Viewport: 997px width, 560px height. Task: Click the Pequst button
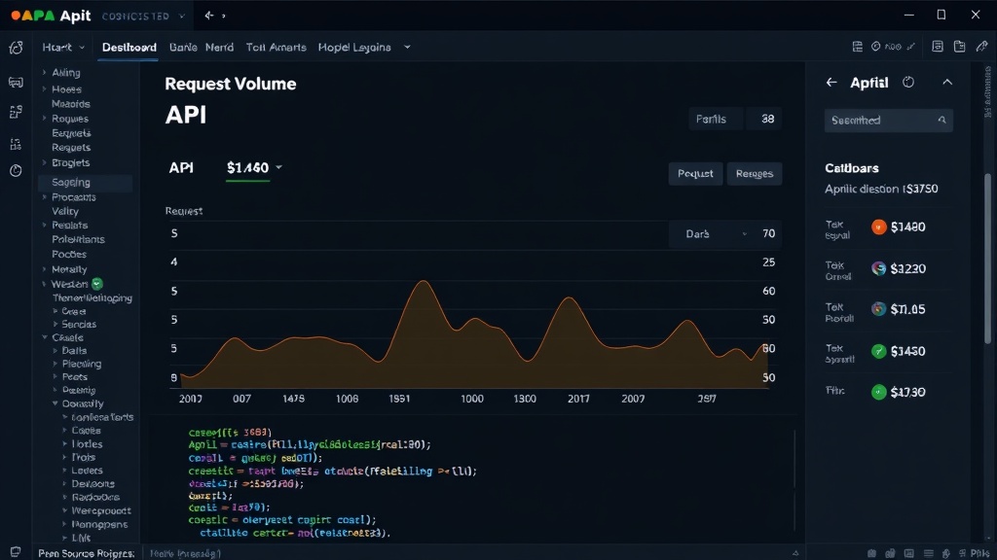click(695, 173)
